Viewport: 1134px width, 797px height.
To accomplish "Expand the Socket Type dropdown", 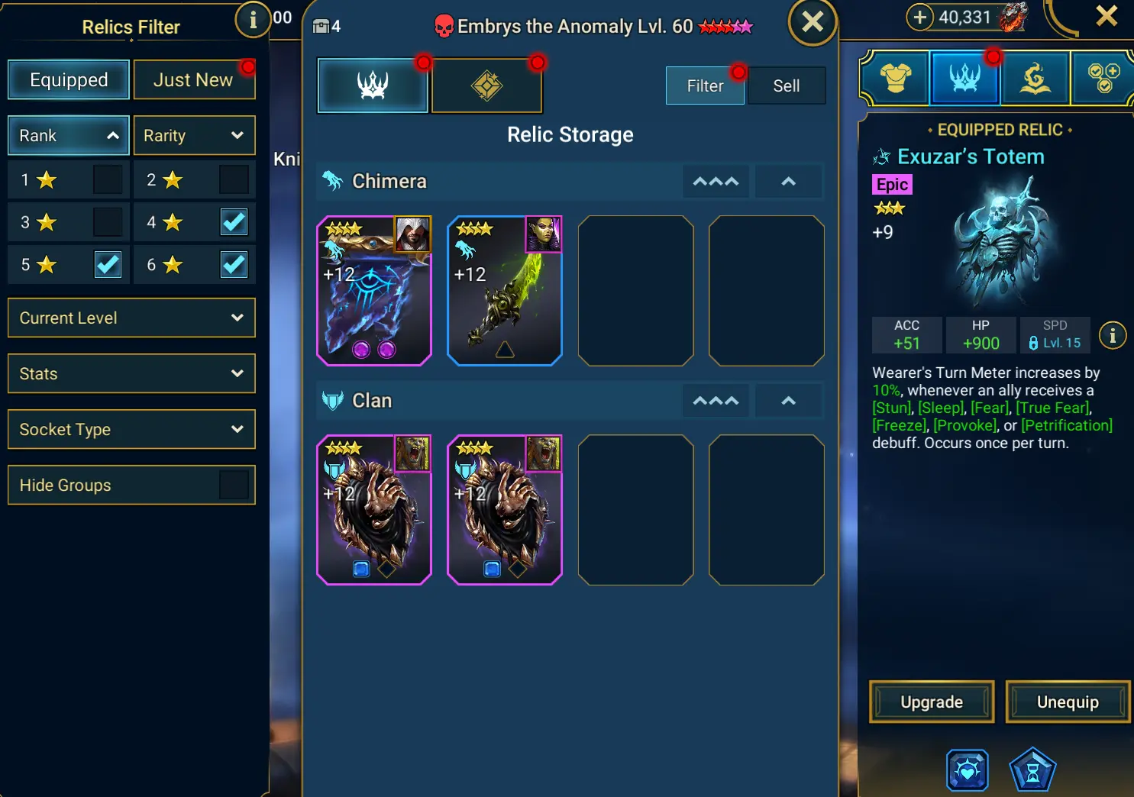I will coord(131,429).
